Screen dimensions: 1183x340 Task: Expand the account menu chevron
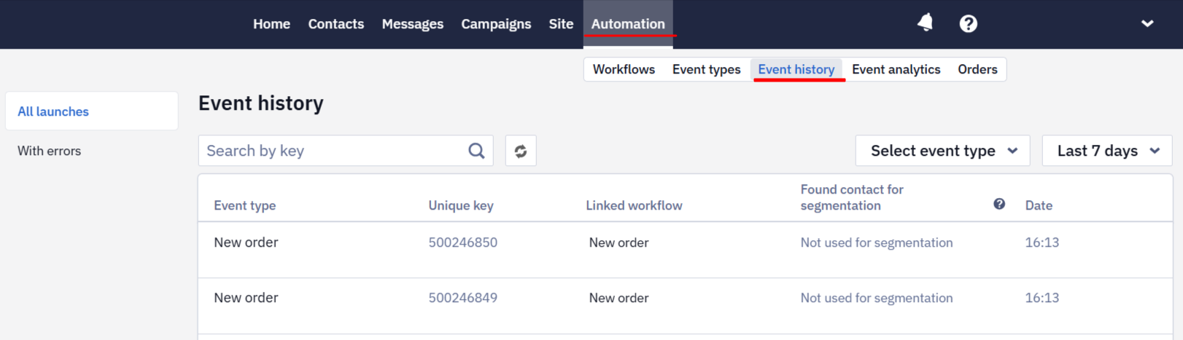(1147, 23)
